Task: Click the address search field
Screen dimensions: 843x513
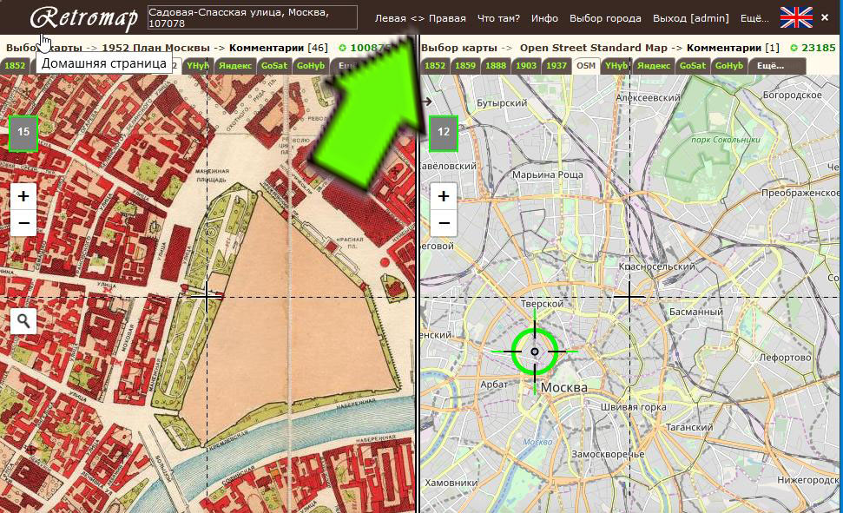Action: [253, 18]
